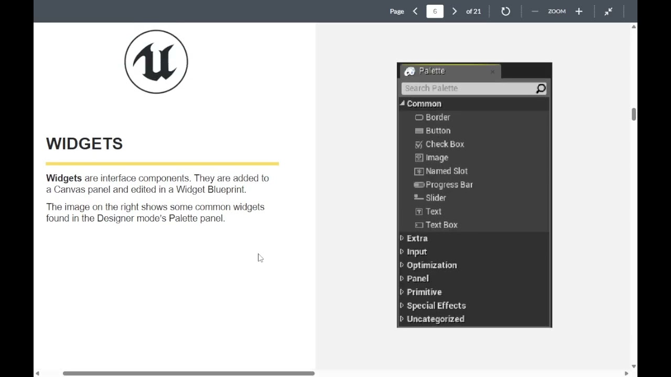
Task: Select the Named Slot label
Action: pos(447,171)
